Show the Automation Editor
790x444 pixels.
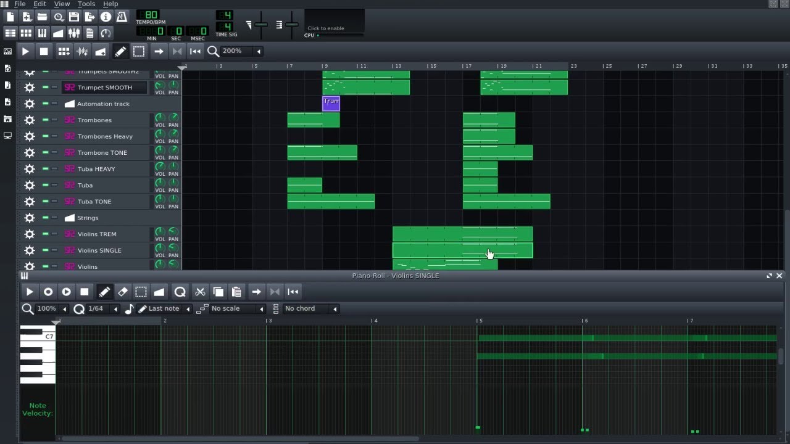pos(59,33)
